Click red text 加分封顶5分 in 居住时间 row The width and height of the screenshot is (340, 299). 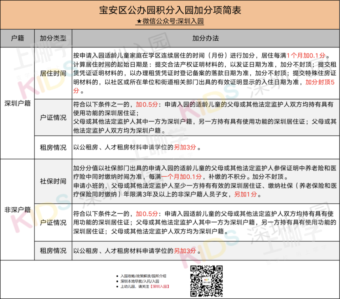tap(320, 82)
